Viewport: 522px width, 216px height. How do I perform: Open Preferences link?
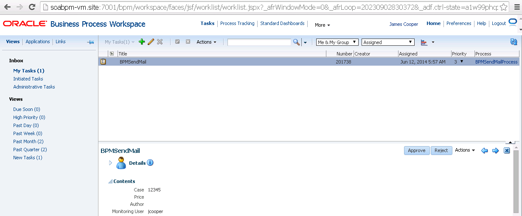(459, 23)
